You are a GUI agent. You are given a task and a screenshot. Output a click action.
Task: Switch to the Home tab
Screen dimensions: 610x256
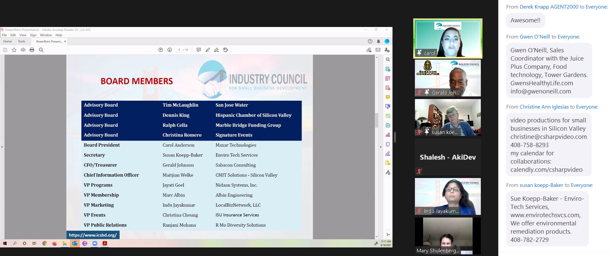tap(8, 41)
